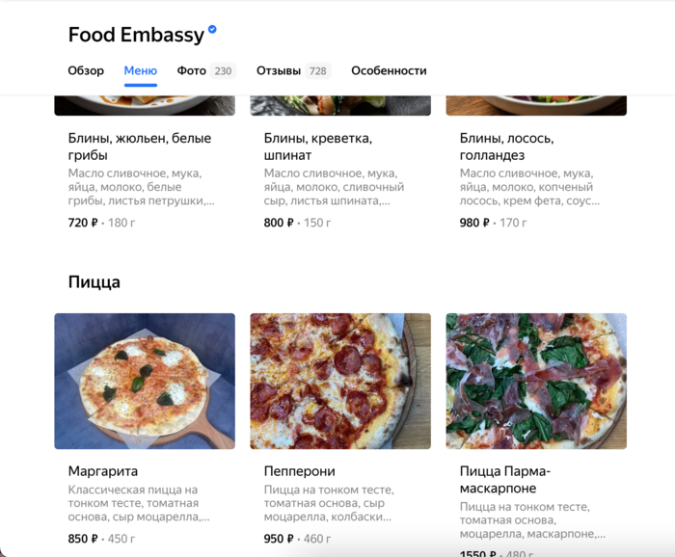Click the Food Embassy heading
This screenshot has width=675, height=557.
136,35
